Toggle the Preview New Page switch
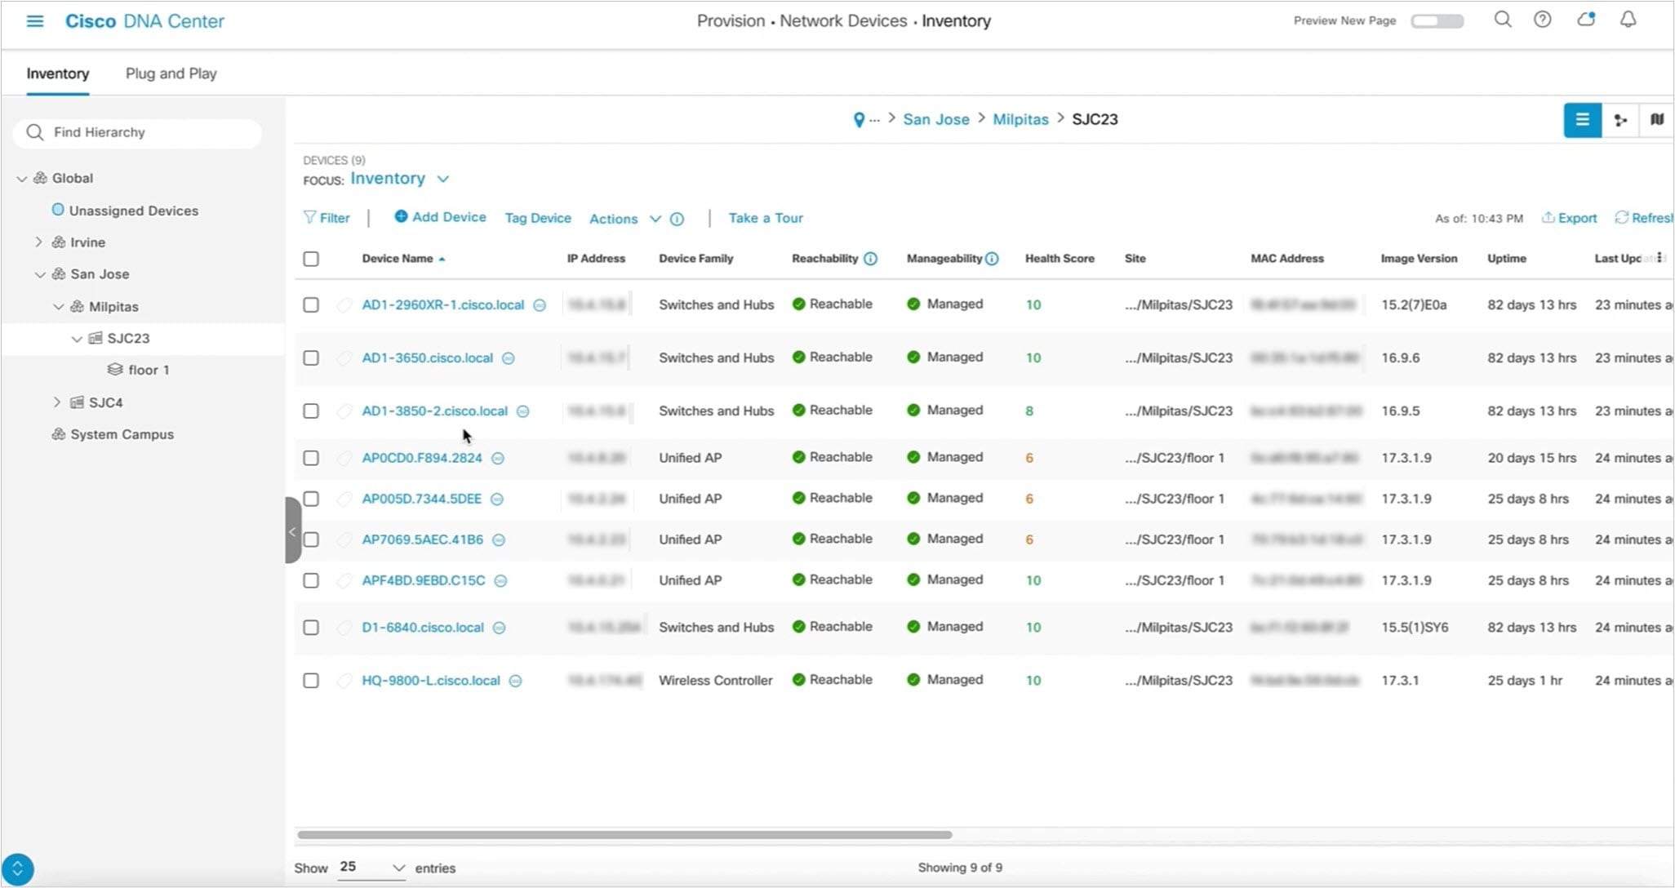Image resolution: width=1675 pixels, height=888 pixels. (x=1437, y=20)
